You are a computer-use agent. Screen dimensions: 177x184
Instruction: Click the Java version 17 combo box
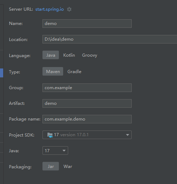click(x=55, y=150)
